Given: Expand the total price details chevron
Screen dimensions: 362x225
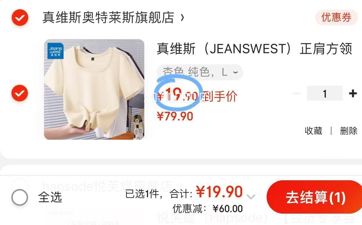Looking at the screenshot, I should pos(251,197).
